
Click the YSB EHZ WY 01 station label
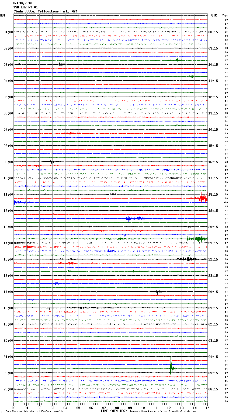[x=26, y=7]
